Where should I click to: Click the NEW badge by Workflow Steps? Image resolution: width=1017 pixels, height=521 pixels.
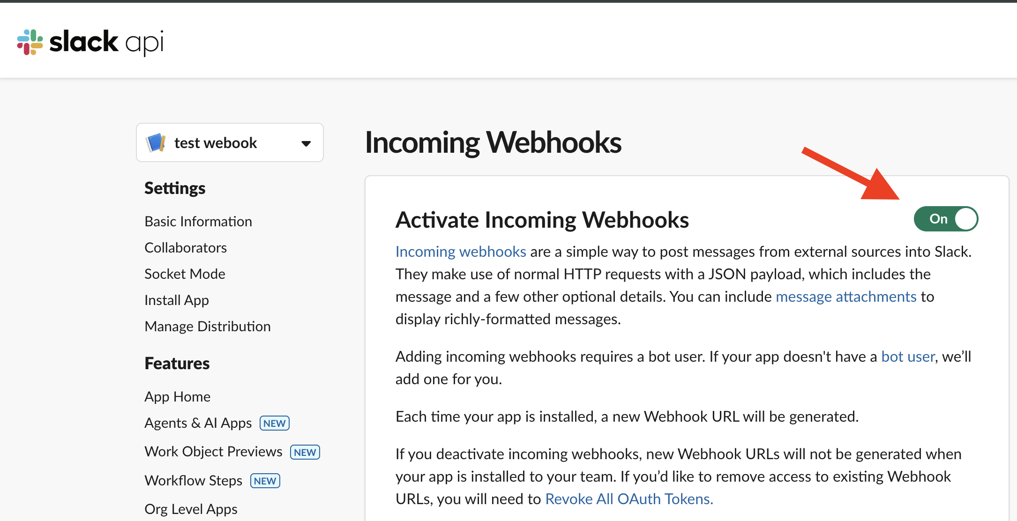[x=265, y=481]
